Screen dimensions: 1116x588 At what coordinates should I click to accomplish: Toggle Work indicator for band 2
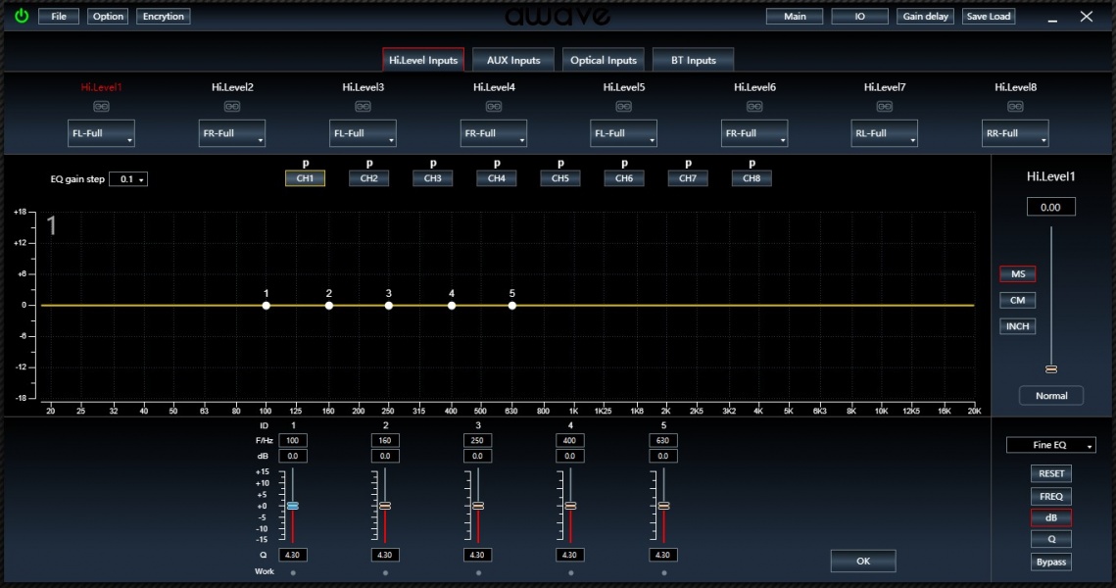tap(385, 572)
